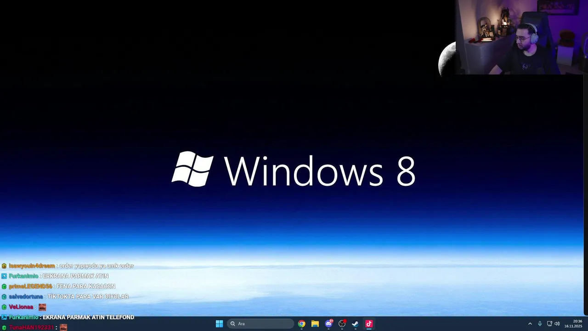Open the Windows Start menu
The image size is (588, 331).
(x=219, y=324)
